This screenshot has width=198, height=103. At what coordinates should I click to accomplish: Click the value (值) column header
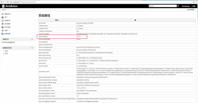135,20
